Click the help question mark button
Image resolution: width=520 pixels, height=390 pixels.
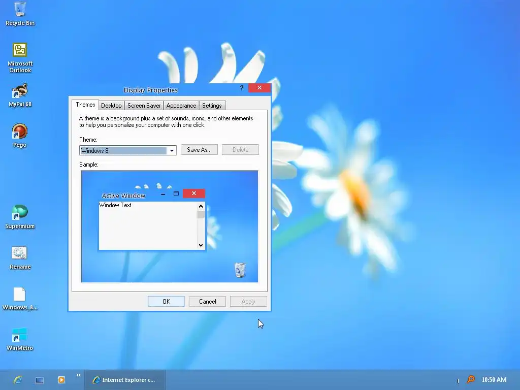click(x=242, y=88)
